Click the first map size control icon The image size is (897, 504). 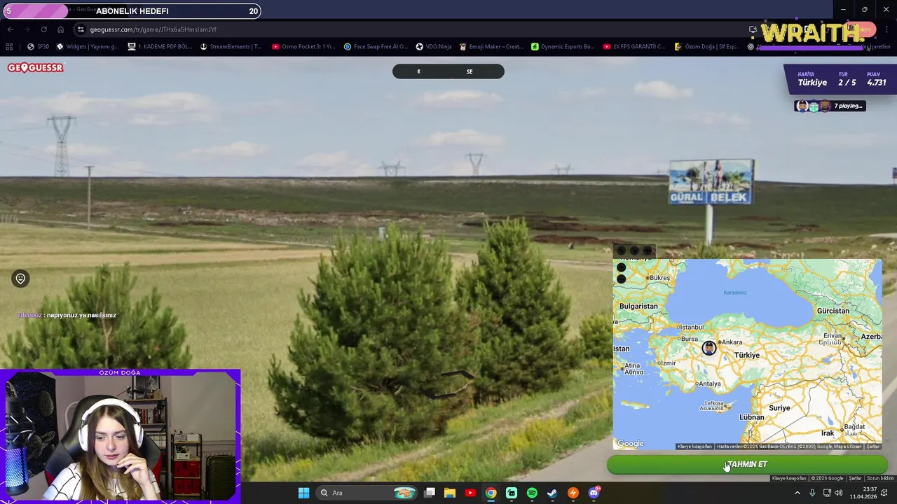pos(621,251)
